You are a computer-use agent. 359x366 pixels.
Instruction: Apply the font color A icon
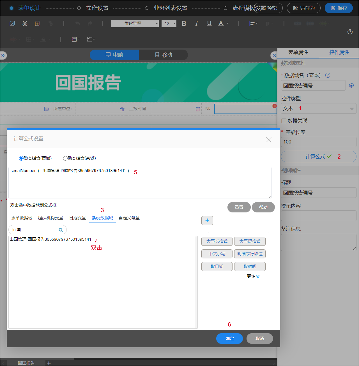click(x=221, y=24)
